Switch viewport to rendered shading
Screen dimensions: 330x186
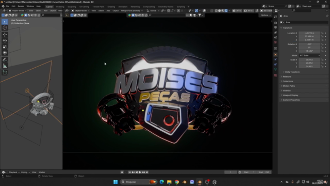click(x=226, y=10)
